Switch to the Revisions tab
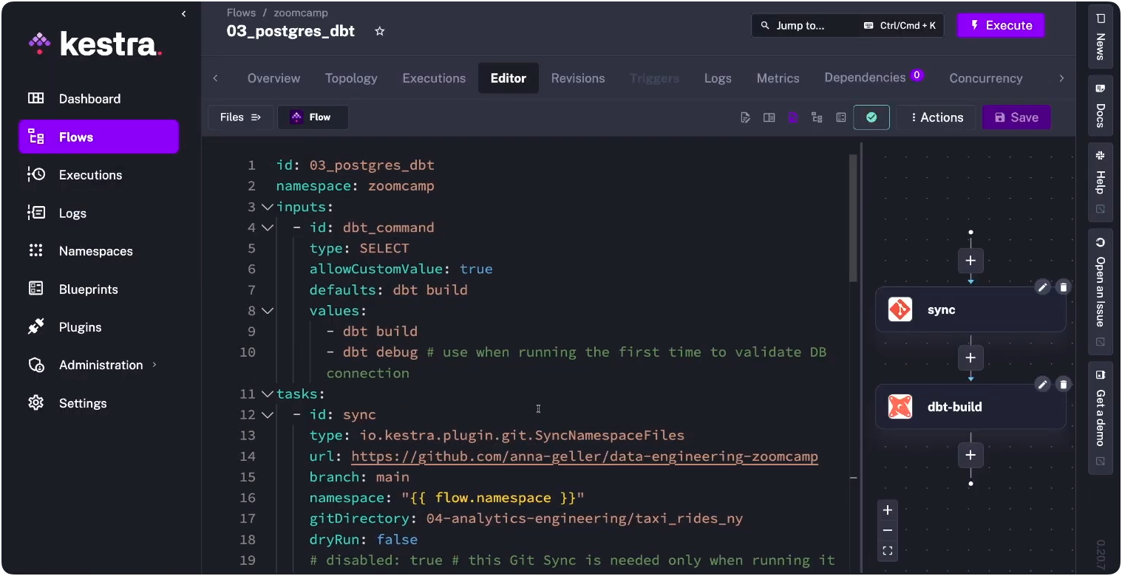The image size is (1122, 576). click(x=577, y=78)
